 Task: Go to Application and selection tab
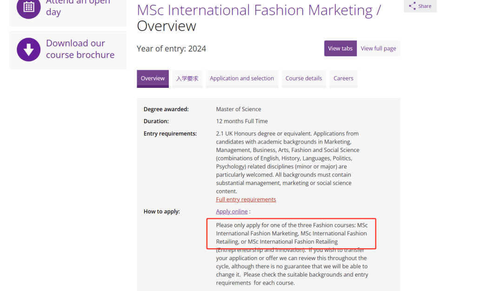(x=242, y=79)
